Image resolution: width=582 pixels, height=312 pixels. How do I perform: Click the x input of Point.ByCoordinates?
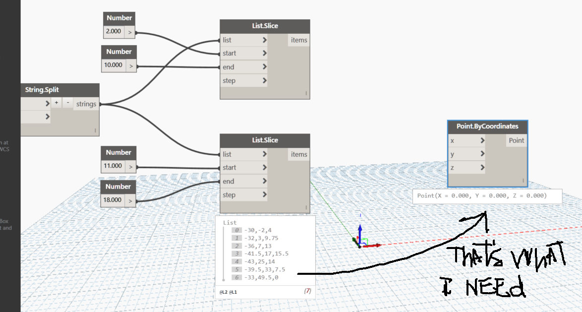(467, 141)
